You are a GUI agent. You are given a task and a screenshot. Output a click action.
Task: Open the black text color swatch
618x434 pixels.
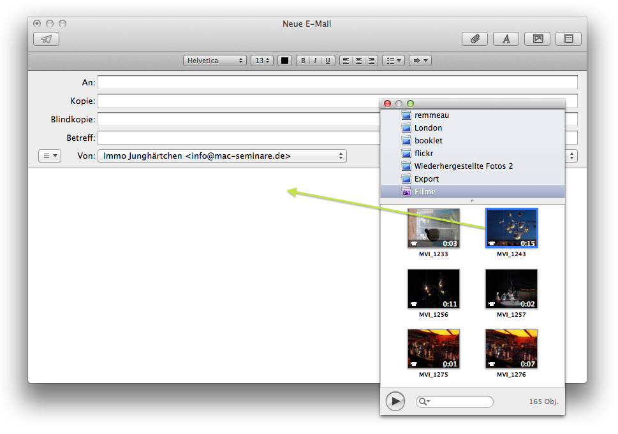284,61
